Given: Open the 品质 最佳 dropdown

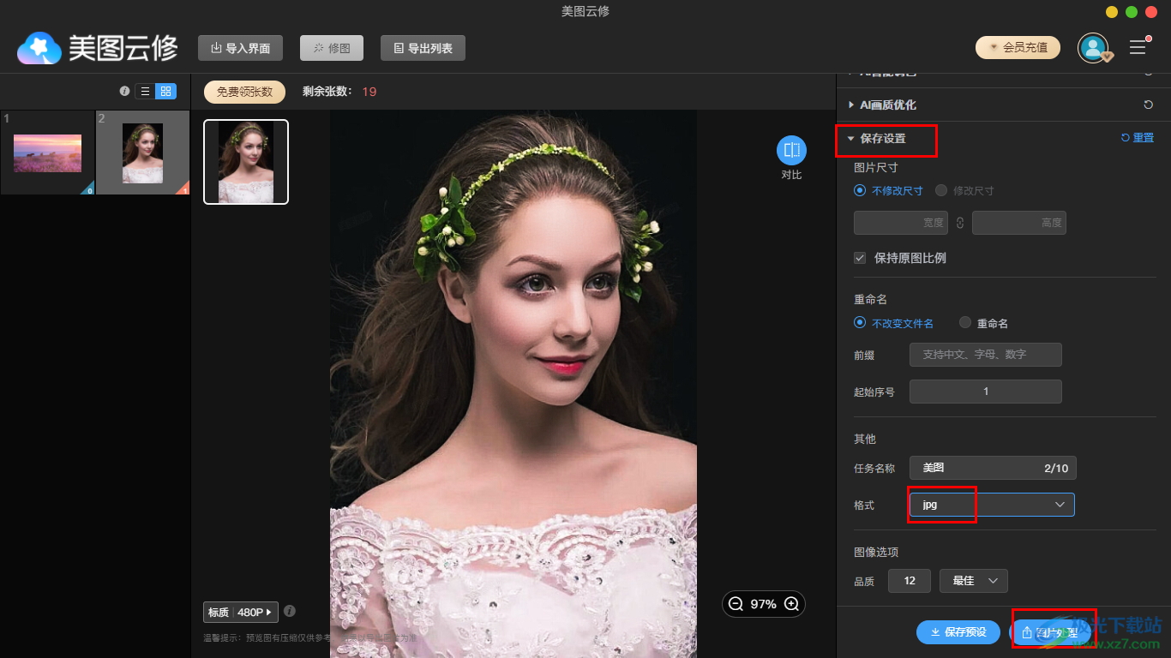Looking at the screenshot, I should point(973,581).
